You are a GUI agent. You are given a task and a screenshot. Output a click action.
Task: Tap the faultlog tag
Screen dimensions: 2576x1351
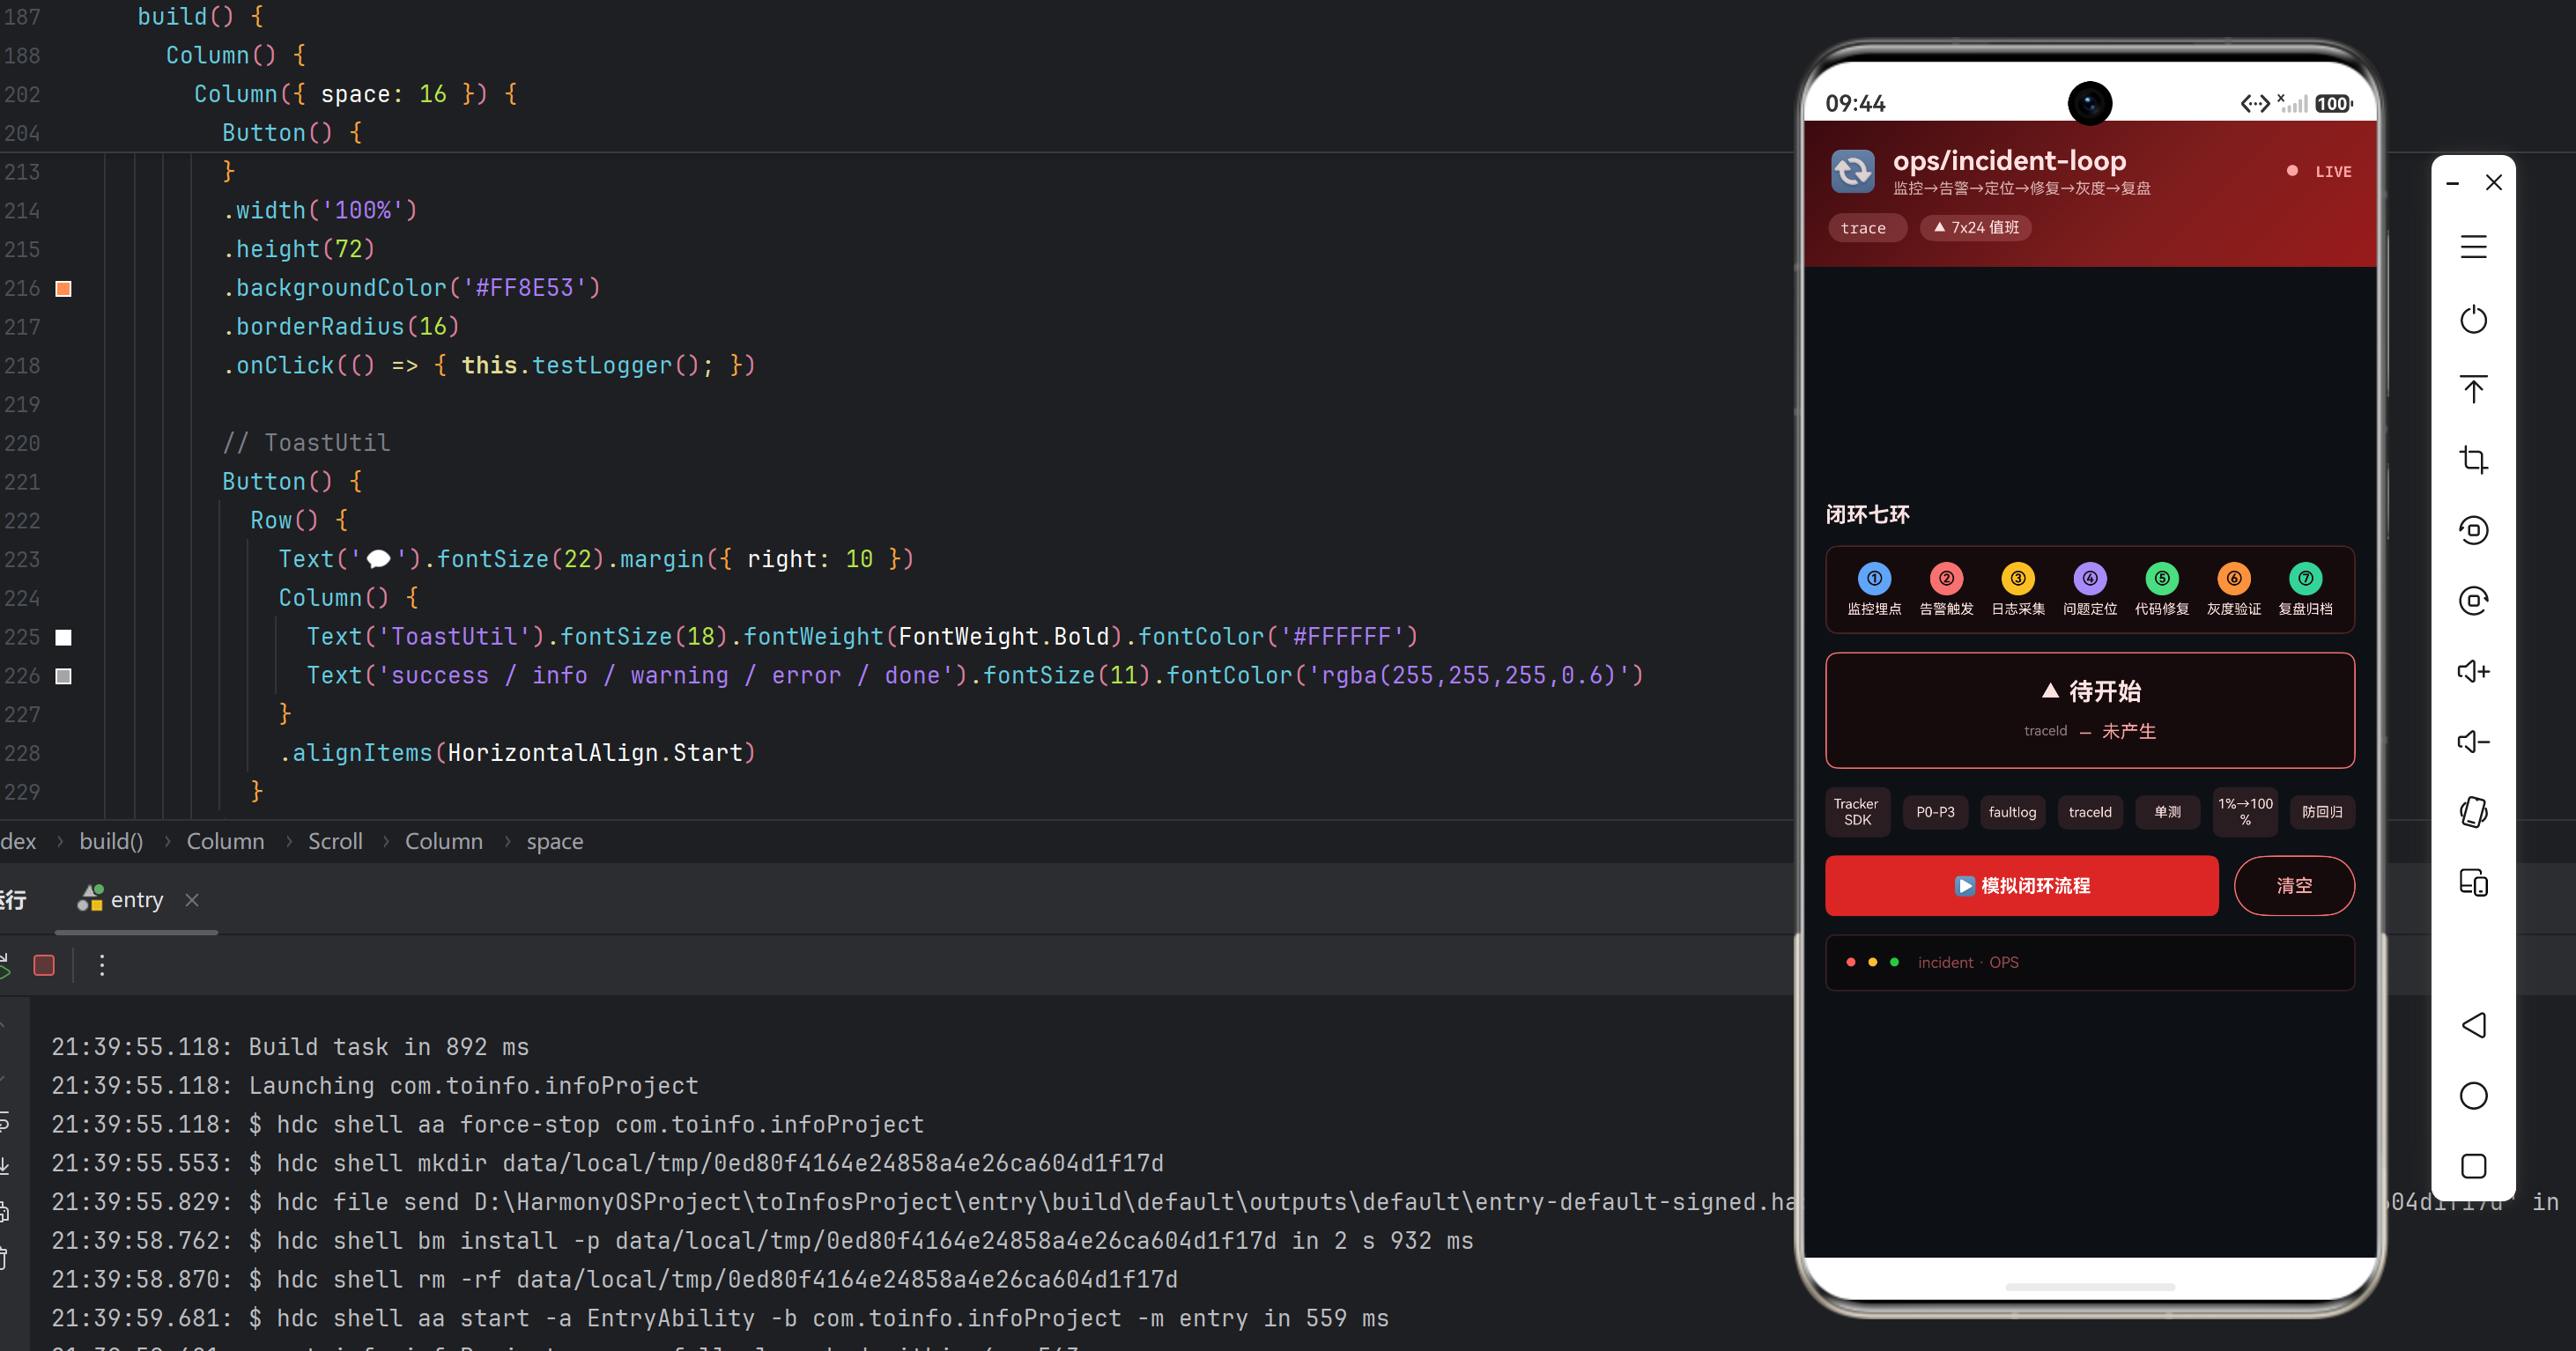(2012, 812)
